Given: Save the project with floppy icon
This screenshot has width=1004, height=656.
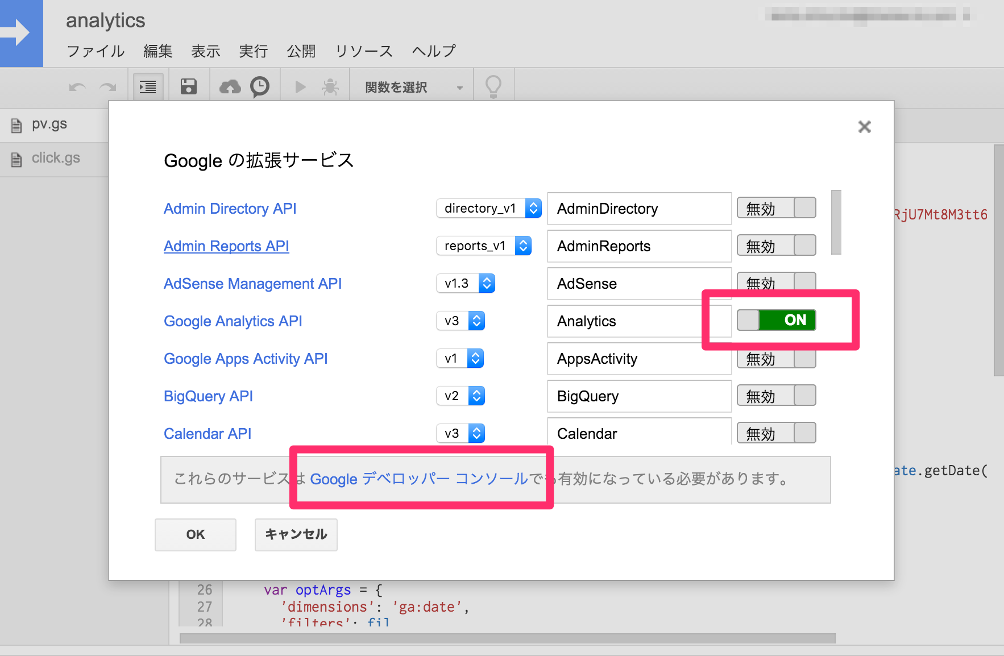Looking at the screenshot, I should coord(188,86).
